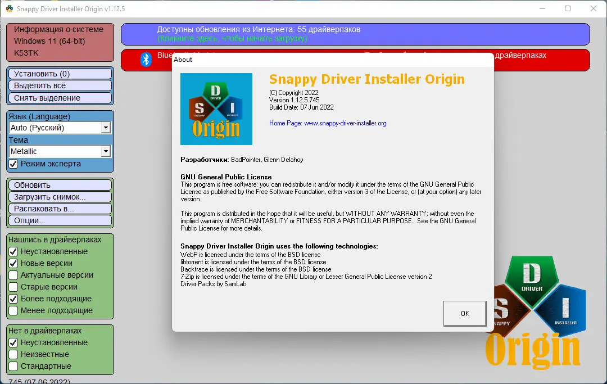This screenshot has height=384, width=607.
Task: Click the blue updates available banner
Action: tap(355, 34)
